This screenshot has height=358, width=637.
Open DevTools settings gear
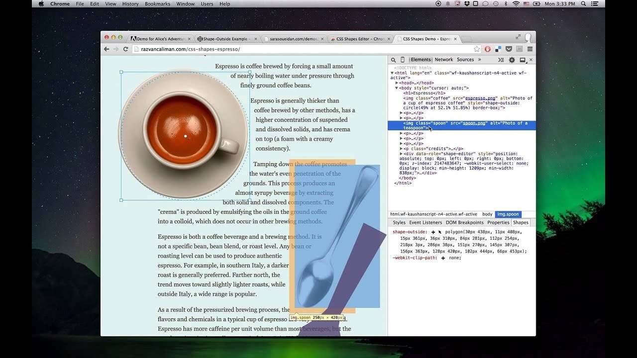pos(512,60)
